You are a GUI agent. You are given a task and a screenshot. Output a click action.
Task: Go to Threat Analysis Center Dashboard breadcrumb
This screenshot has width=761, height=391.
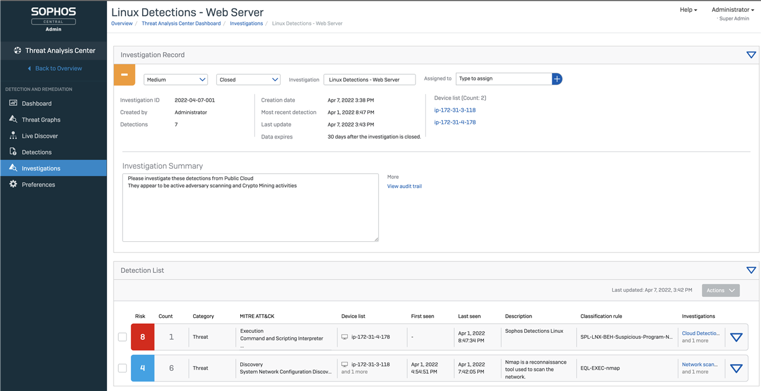[181, 24]
